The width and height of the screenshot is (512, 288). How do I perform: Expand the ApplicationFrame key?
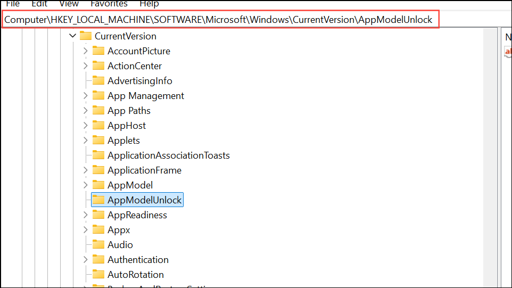(85, 170)
